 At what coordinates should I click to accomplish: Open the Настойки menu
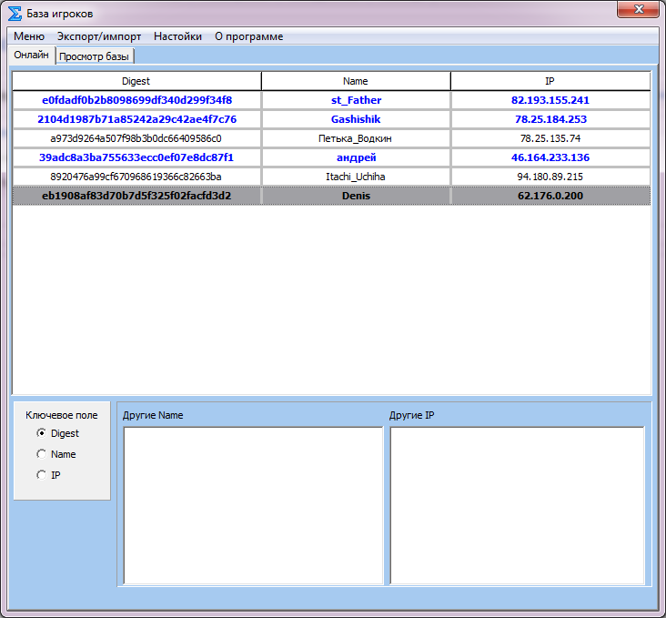point(177,36)
